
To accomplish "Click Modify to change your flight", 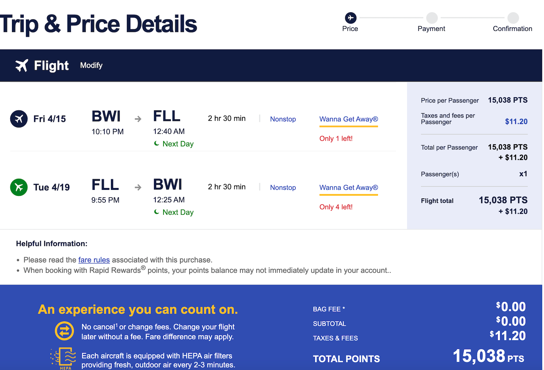I will (x=91, y=65).
